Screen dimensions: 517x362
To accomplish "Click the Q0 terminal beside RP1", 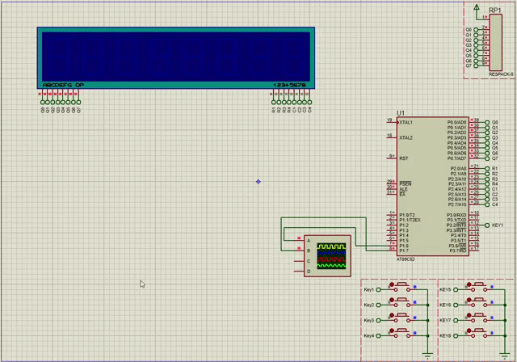I will 476,30.
